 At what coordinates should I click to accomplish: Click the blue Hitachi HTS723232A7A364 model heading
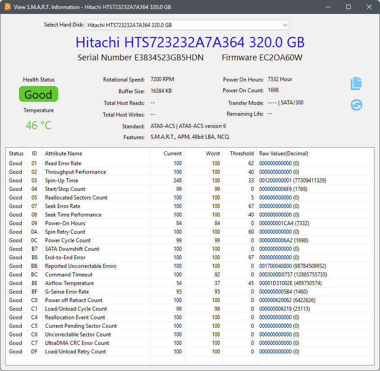tap(190, 42)
